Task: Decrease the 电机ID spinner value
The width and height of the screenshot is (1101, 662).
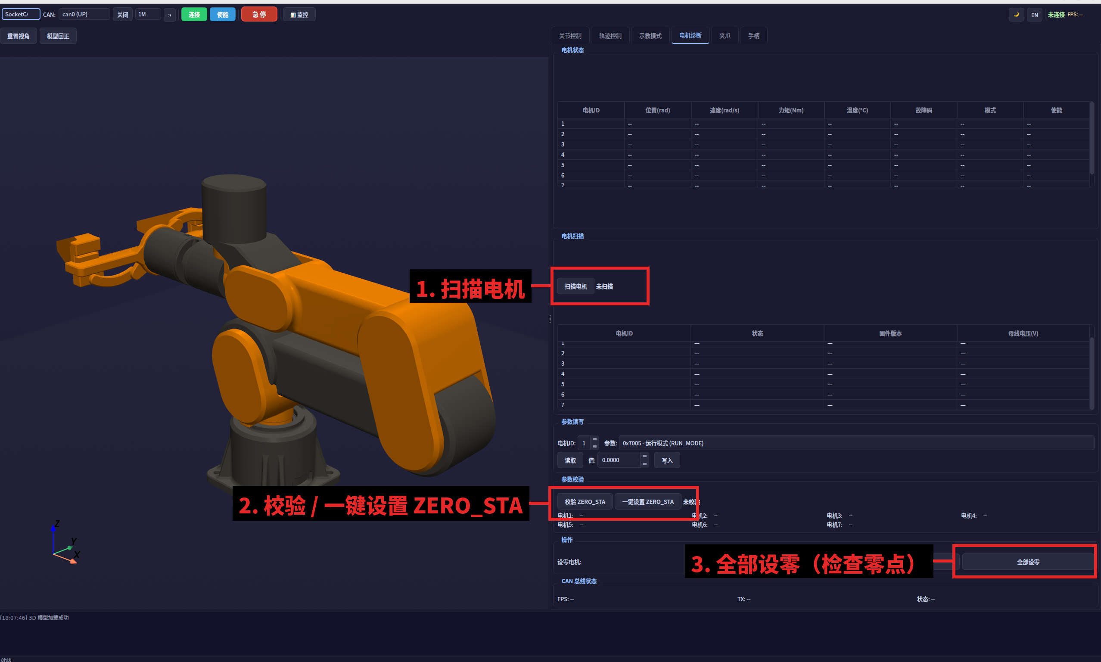Action: [x=595, y=447]
